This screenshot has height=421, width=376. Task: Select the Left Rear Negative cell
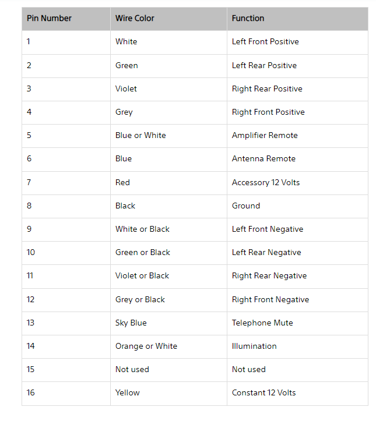[297, 253]
